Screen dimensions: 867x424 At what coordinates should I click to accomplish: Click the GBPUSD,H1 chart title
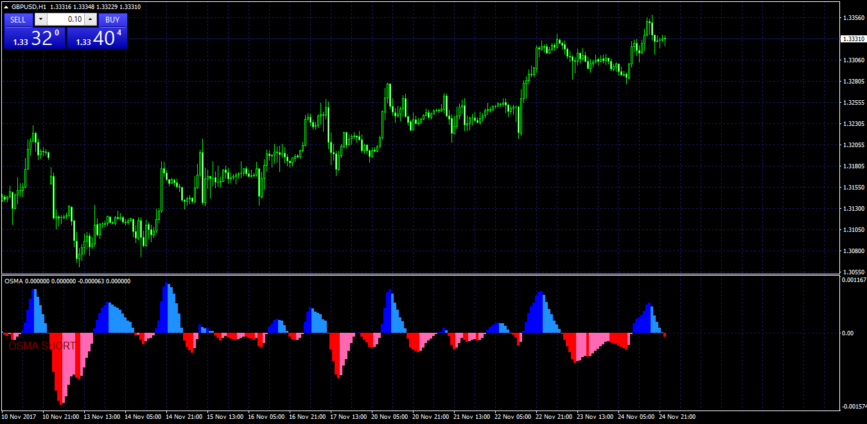tap(29, 6)
